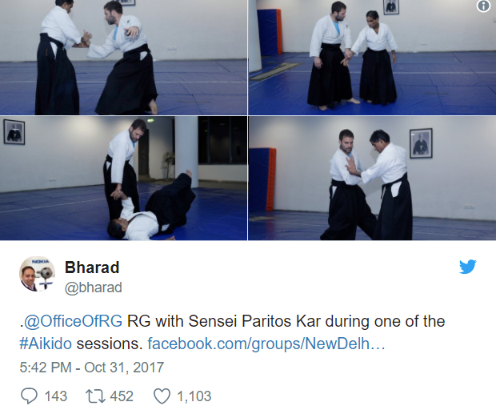Follow the facebook.com/groups/NewDelh… link
Viewport: 496px width, 410px height.
point(266,344)
